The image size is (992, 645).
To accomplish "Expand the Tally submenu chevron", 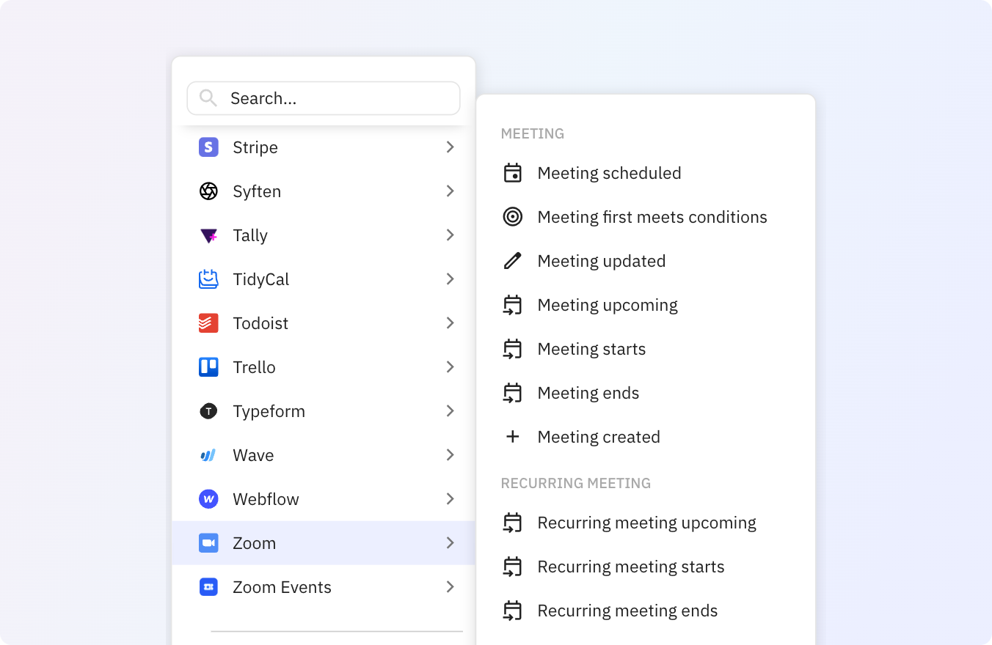I will click(x=451, y=235).
